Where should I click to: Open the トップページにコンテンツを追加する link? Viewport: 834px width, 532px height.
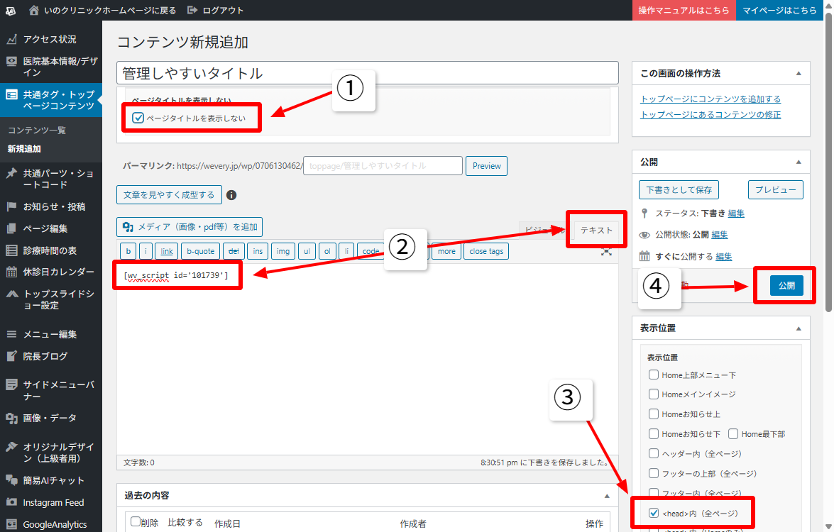click(x=710, y=99)
